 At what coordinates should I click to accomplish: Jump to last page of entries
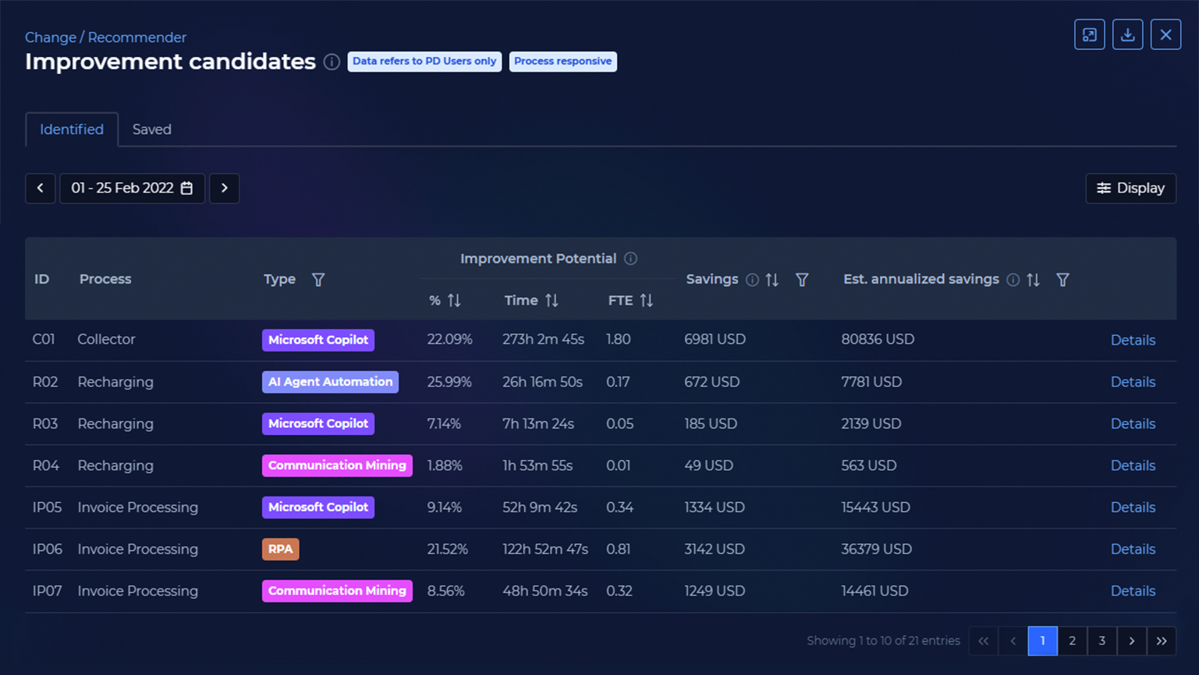[x=1162, y=641]
